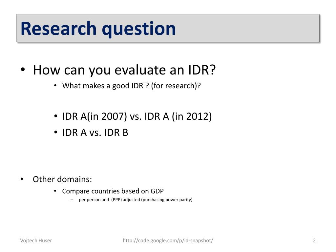Select the 'per person and (PPP) adjusted' sub-bullet
The image size is (336, 252).
tap(136, 199)
